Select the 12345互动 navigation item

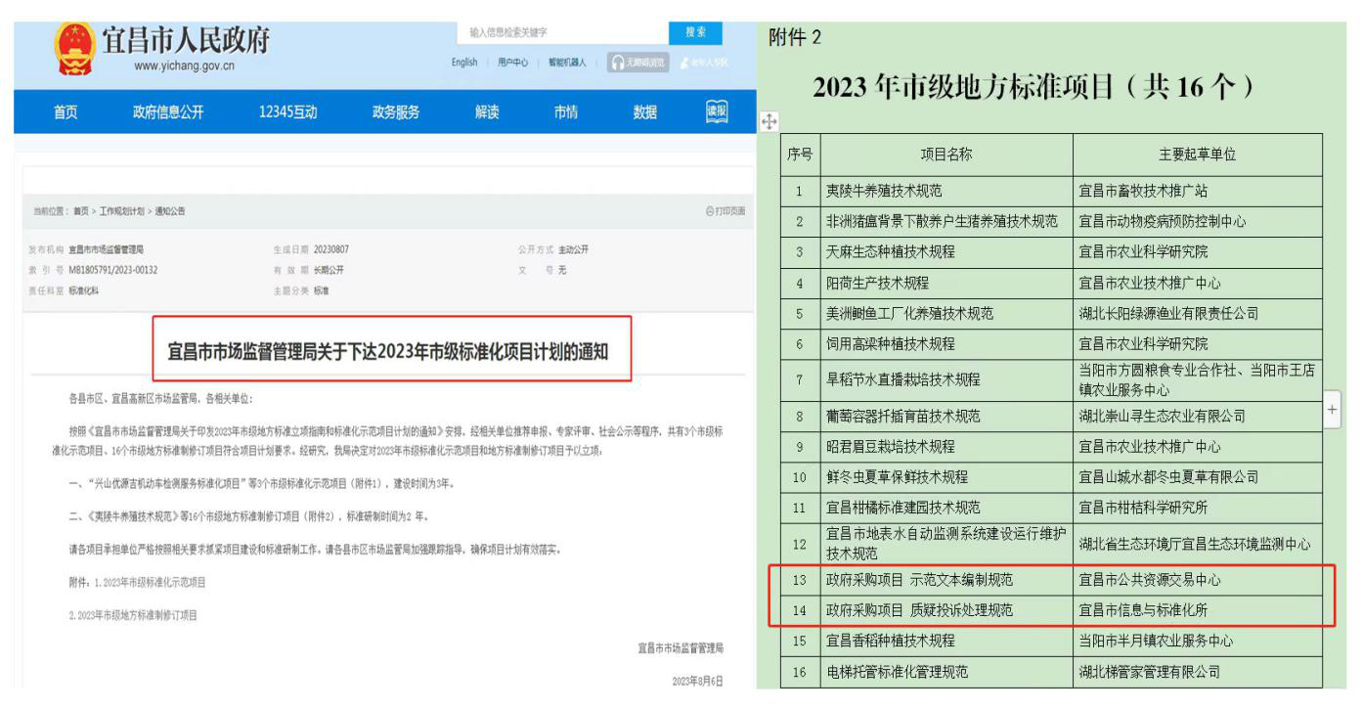(x=287, y=112)
